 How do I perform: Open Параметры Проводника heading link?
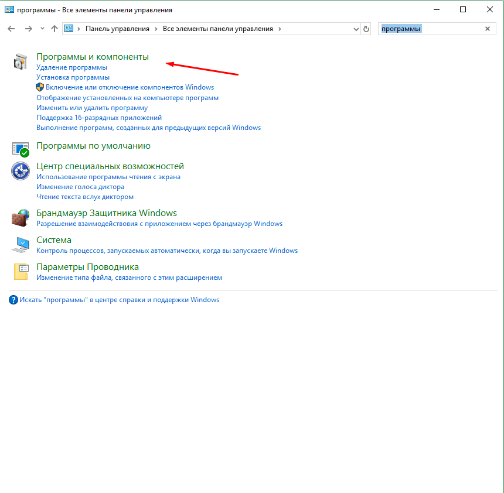(x=87, y=267)
